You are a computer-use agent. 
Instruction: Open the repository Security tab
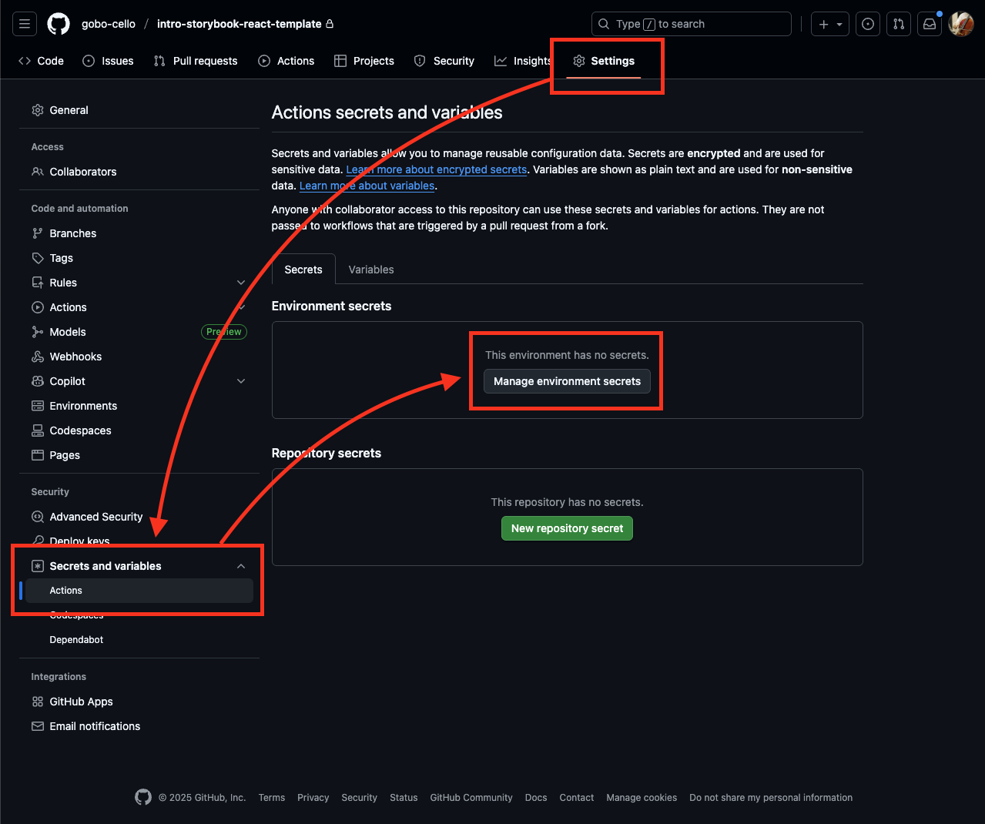click(444, 61)
